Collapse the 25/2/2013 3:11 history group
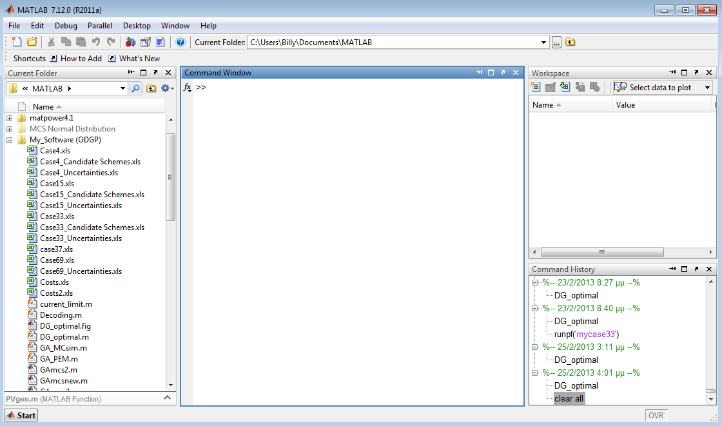The image size is (722, 426). coord(534,347)
